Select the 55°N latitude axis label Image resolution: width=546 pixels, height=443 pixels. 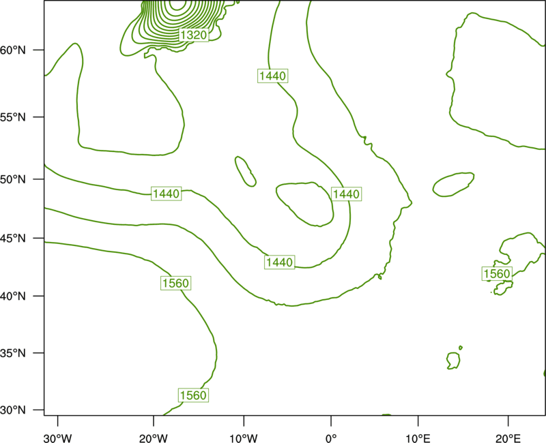13,117
